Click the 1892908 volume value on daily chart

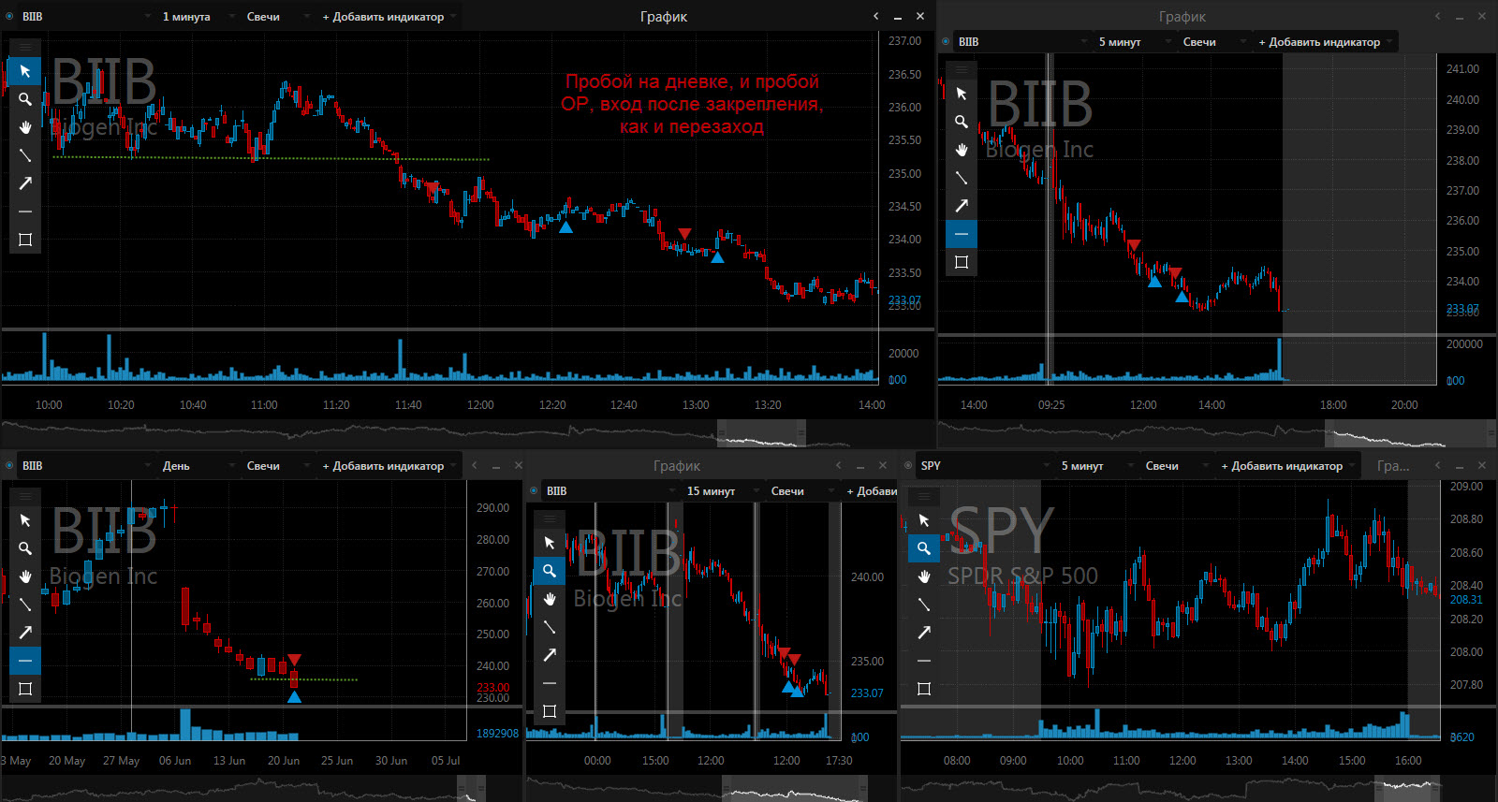pyautogui.click(x=497, y=733)
